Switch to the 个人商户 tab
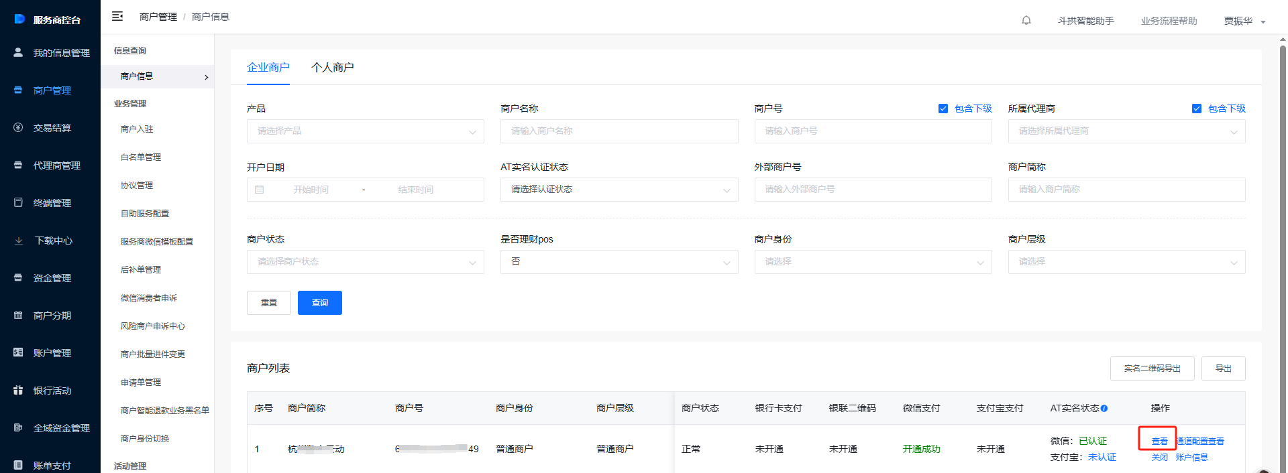The width and height of the screenshot is (1288, 473). (x=332, y=68)
